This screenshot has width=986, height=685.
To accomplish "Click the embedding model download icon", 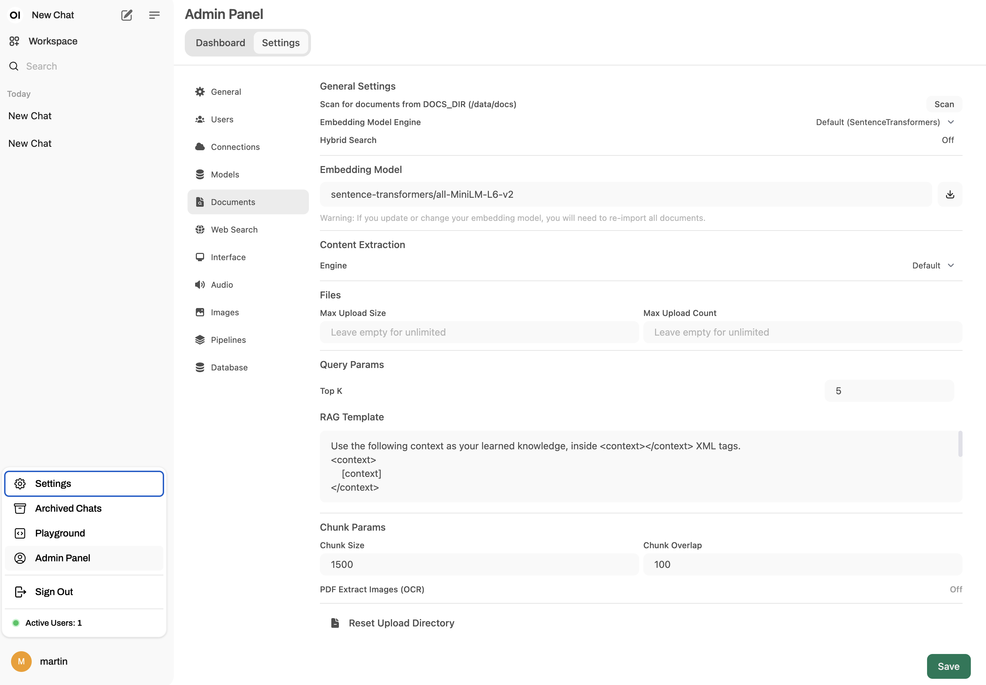I will [x=949, y=194].
